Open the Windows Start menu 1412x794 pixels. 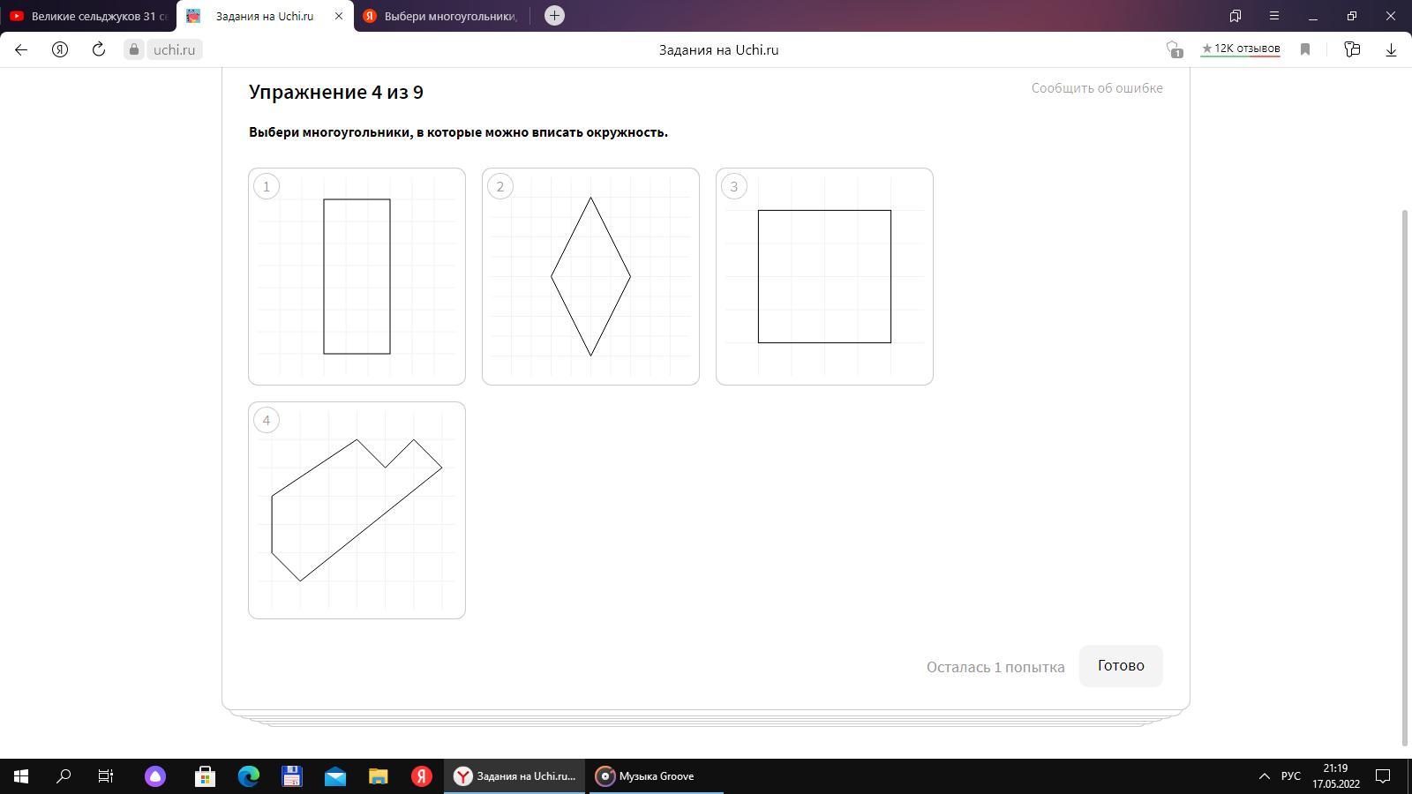click(x=21, y=776)
